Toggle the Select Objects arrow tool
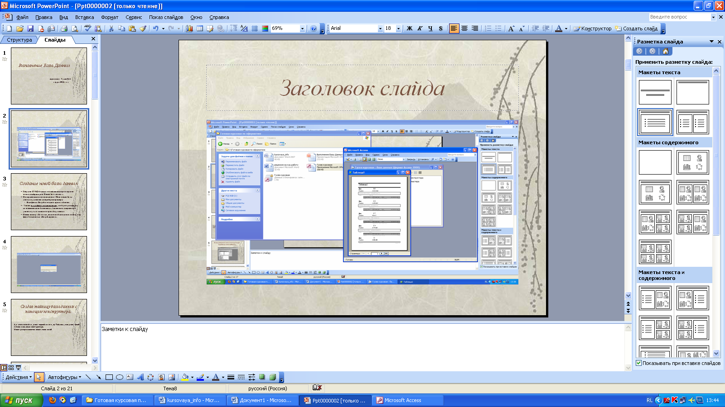725x407 pixels. pos(39,377)
